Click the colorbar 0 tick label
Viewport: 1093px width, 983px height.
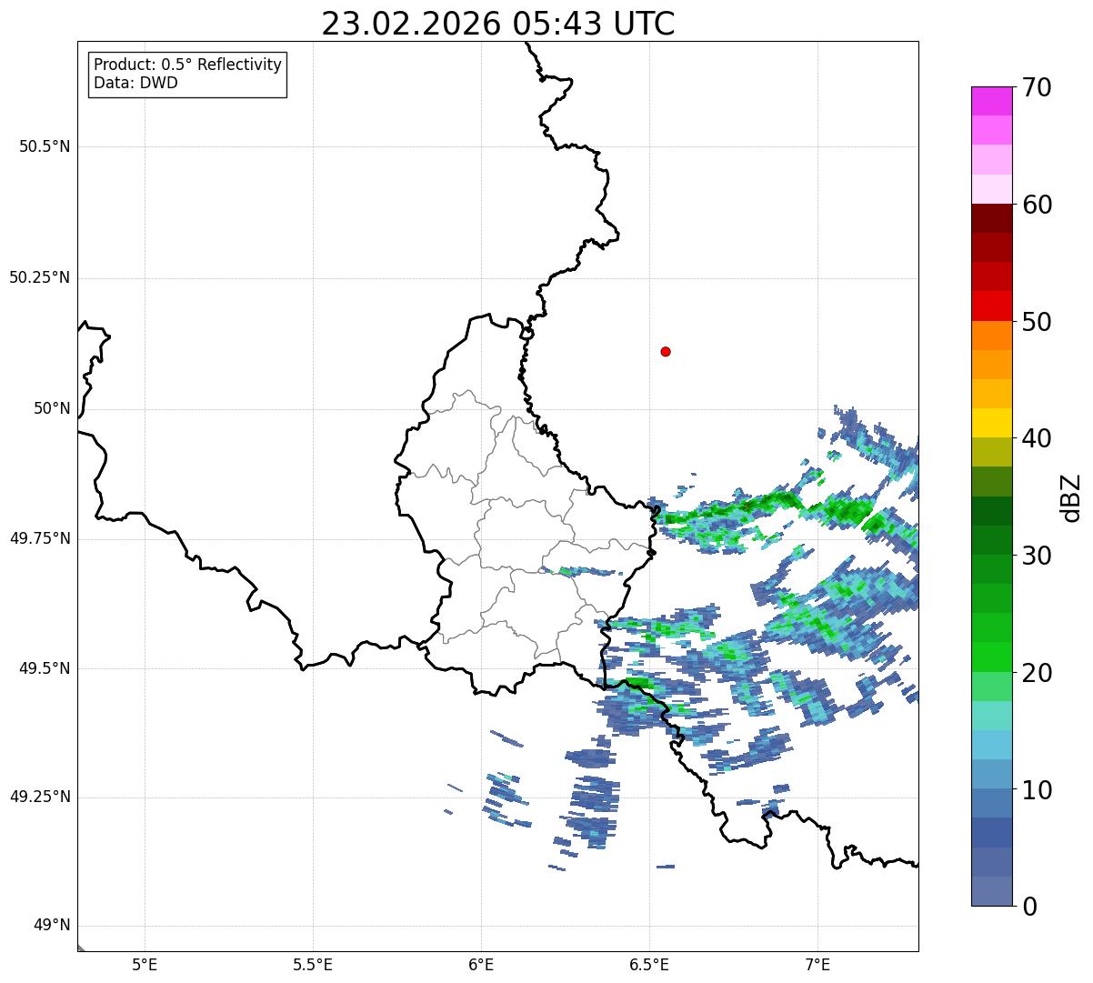pos(1028,907)
